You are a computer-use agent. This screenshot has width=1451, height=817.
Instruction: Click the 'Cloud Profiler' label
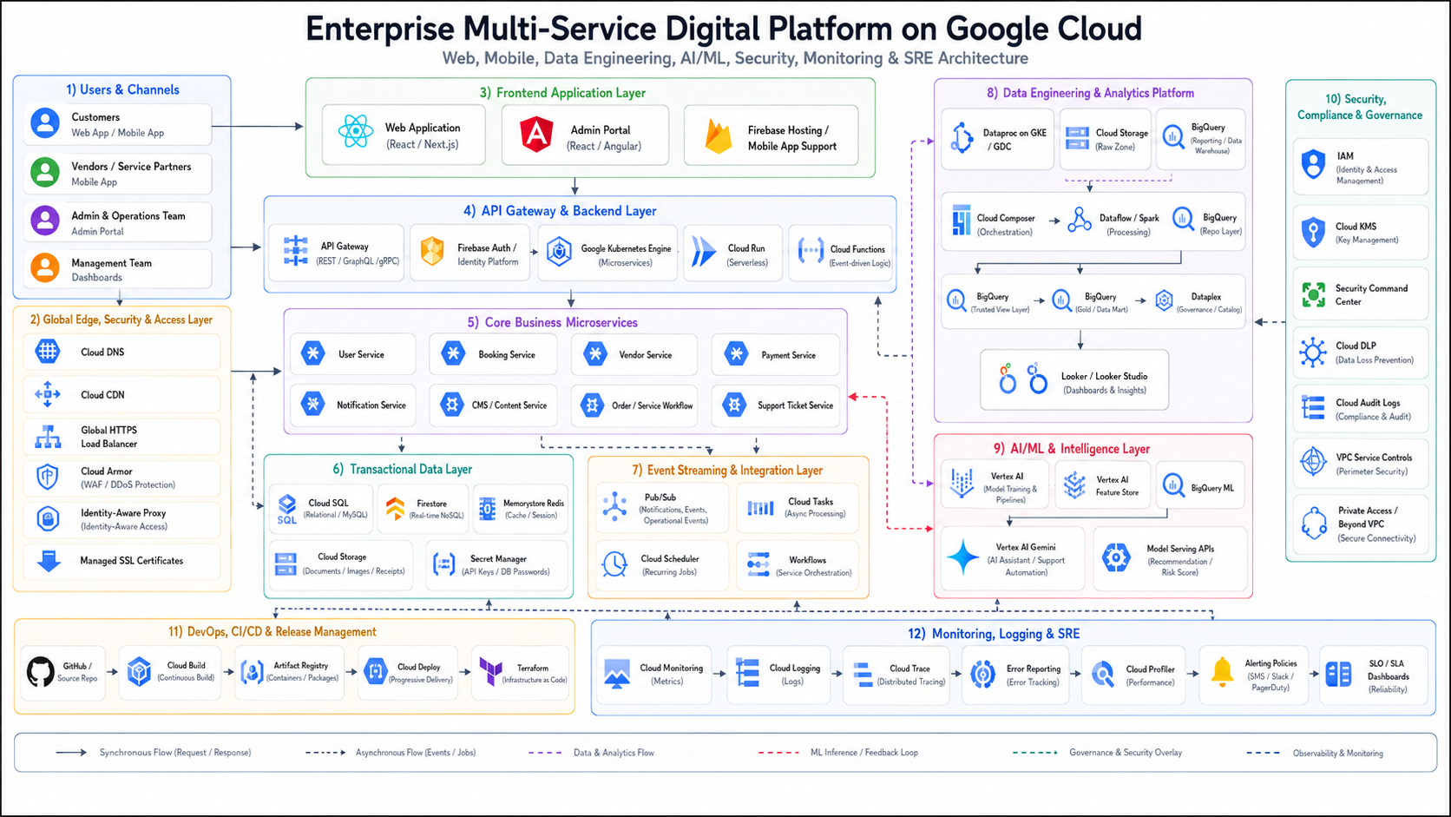(1151, 669)
